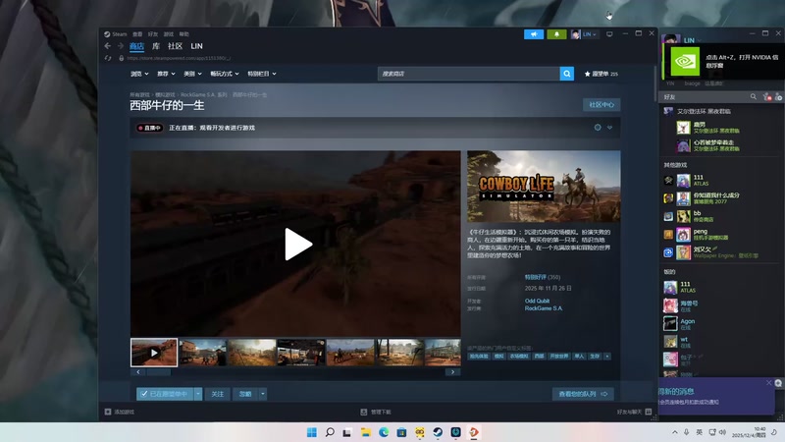Screen dimensions: 785x442
Task: Click the friends and chat icon
Action: [x=649, y=412]
